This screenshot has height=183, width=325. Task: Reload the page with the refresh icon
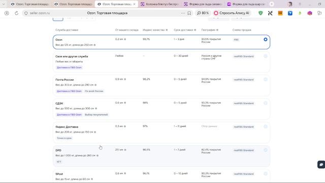(16, 13)
